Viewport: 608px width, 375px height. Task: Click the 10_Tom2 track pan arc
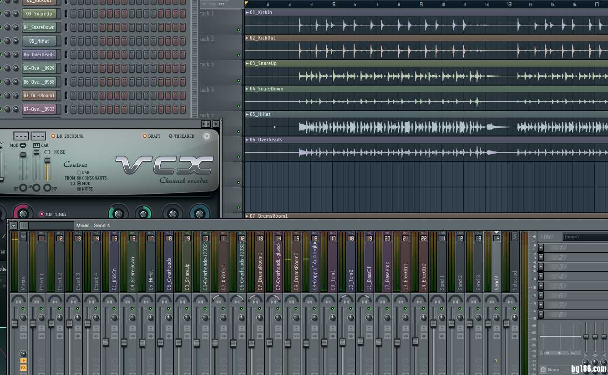click(x=346, y=299)
